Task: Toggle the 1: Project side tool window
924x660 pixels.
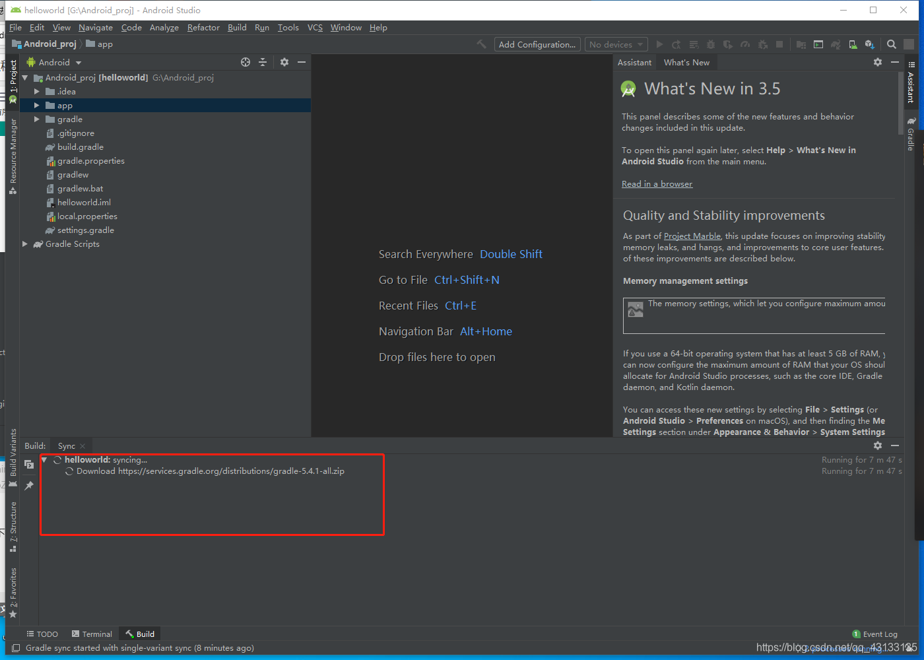Action: [13, 82]
